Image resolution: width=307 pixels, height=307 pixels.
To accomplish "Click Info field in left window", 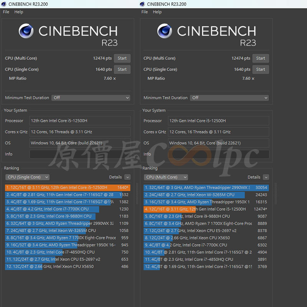I will click(x=80, y=154).
